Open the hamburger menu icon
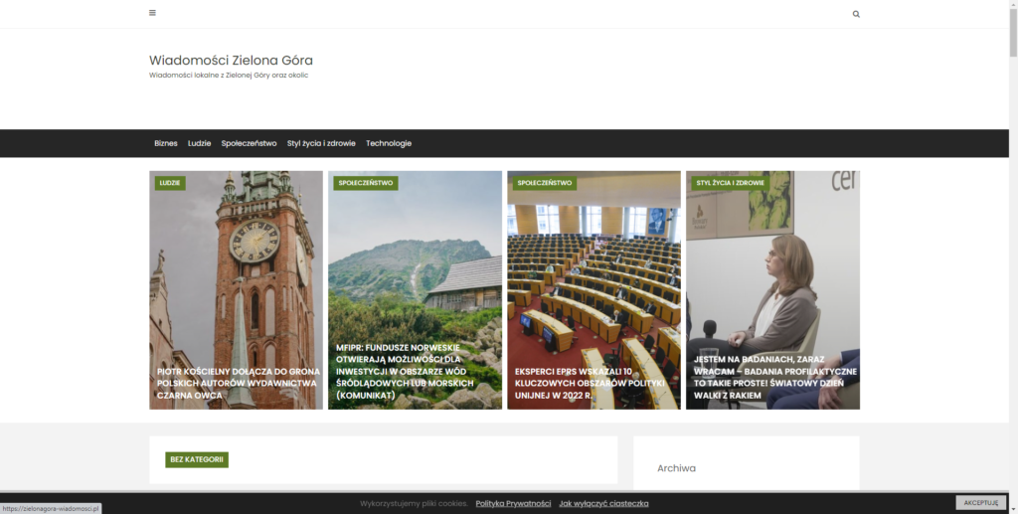Image resolution: width=1018 pixels, height=514 pixels. pos(152,13)
